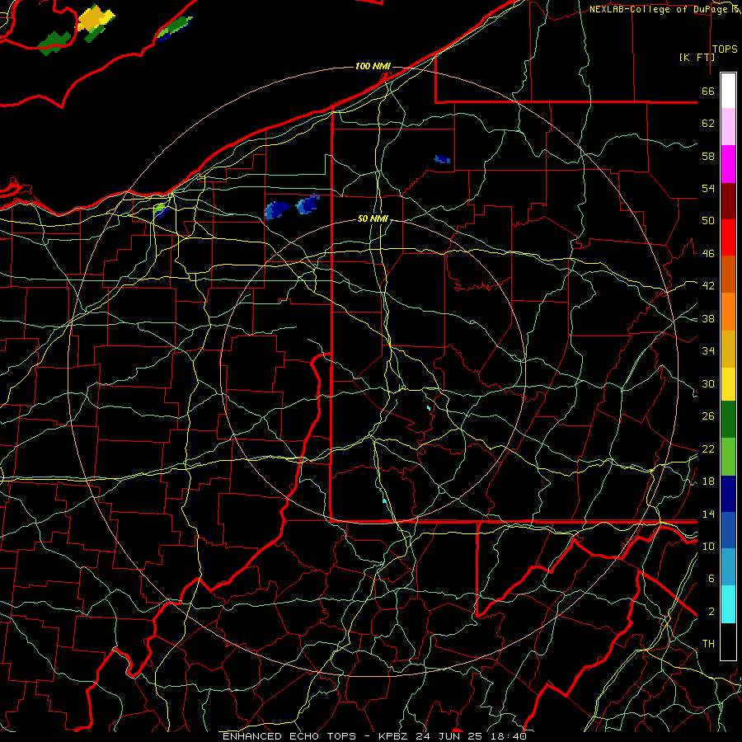Click the '30' legend value
742x742 pixels.
[708, 383]
